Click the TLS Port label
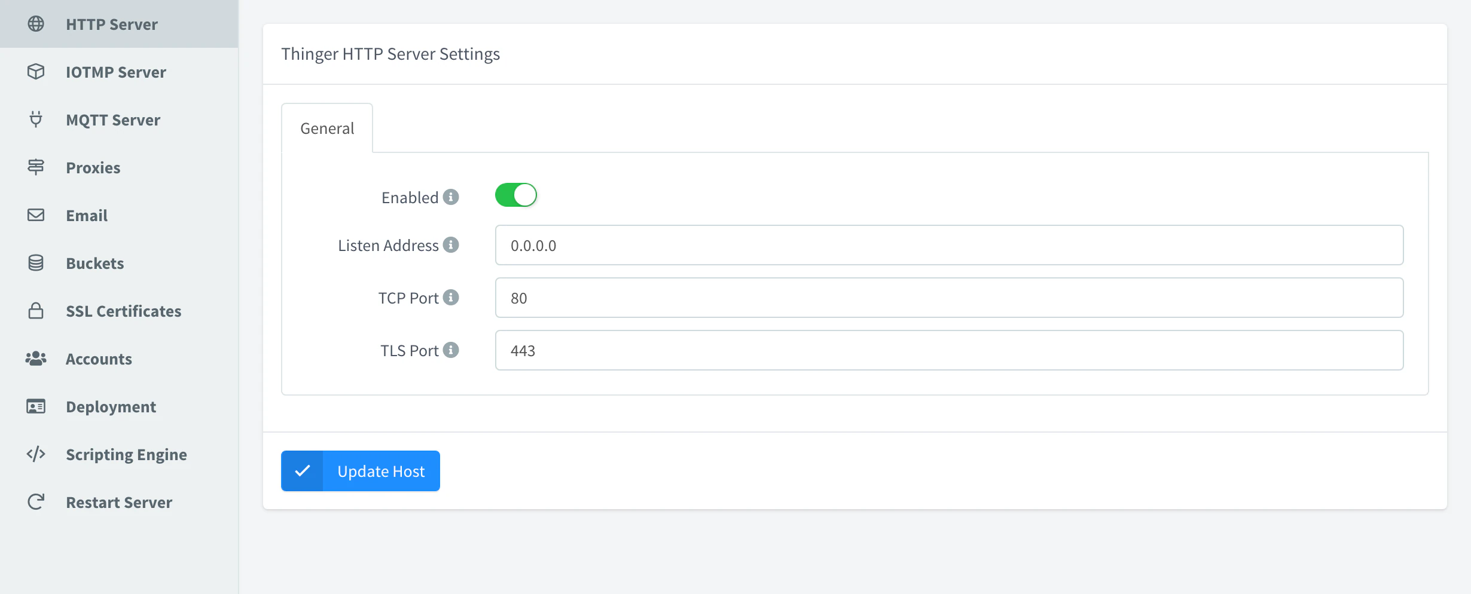Viewport: 1471px width, 594px height. click(410, 350)
